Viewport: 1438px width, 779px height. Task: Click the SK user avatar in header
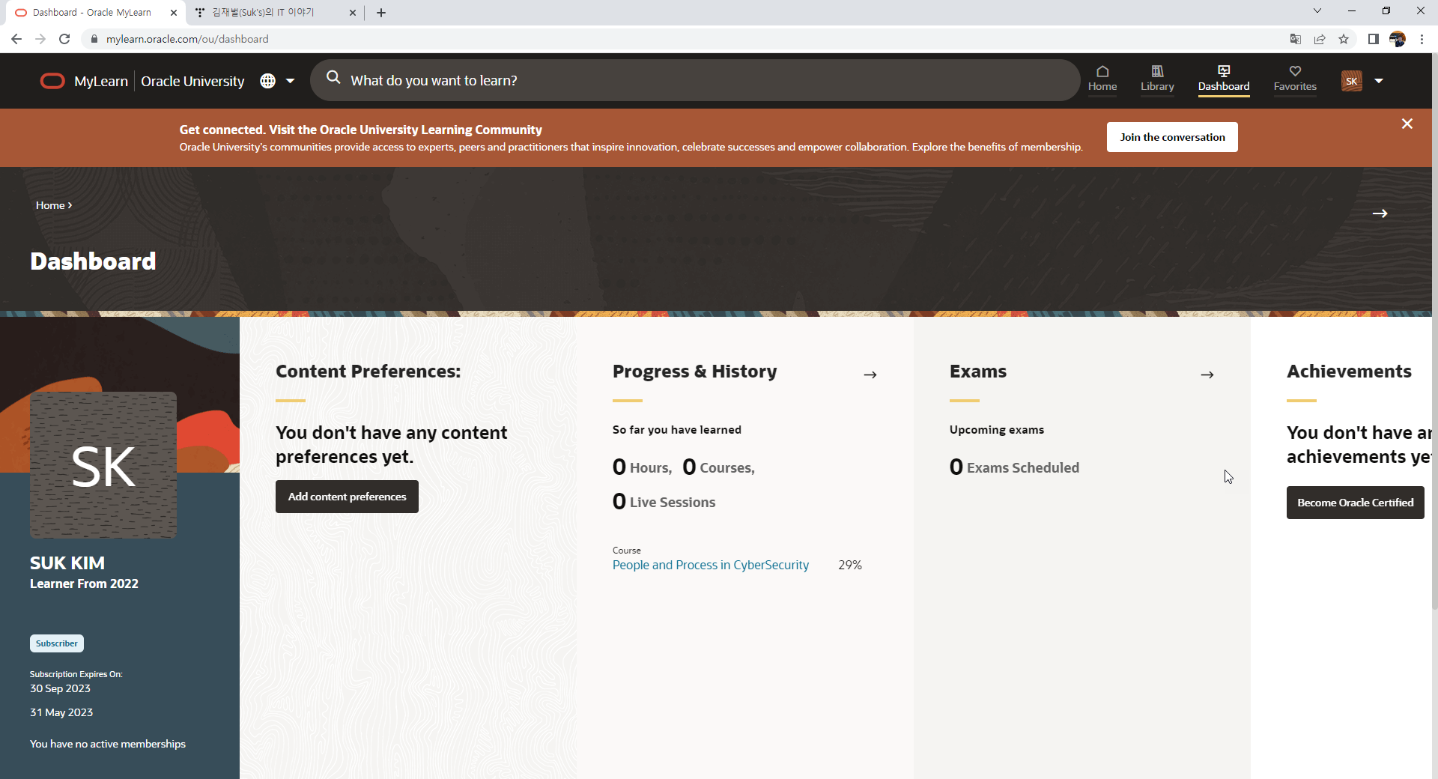coord(1352,81)
